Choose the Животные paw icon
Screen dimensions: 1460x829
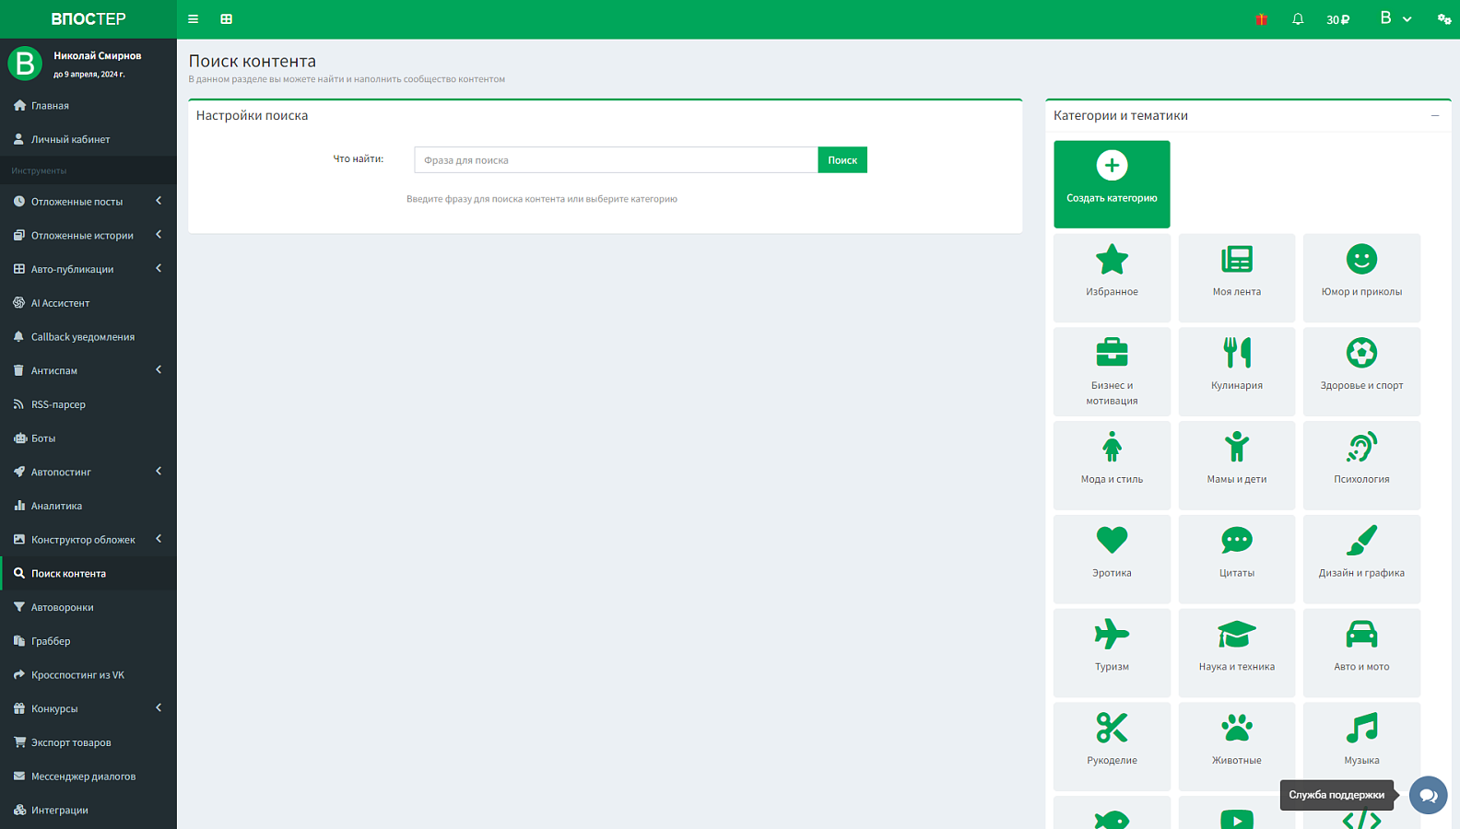pos(1237,728)
